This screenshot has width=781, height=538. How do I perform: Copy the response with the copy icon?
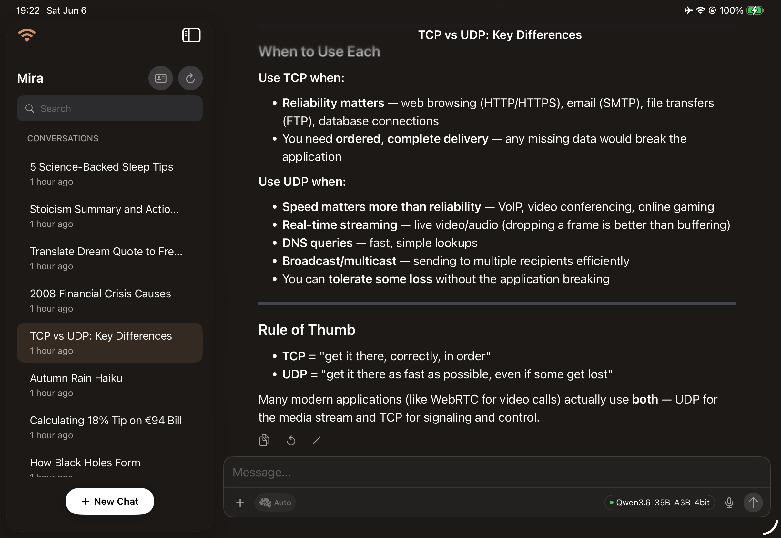(264, 440)
